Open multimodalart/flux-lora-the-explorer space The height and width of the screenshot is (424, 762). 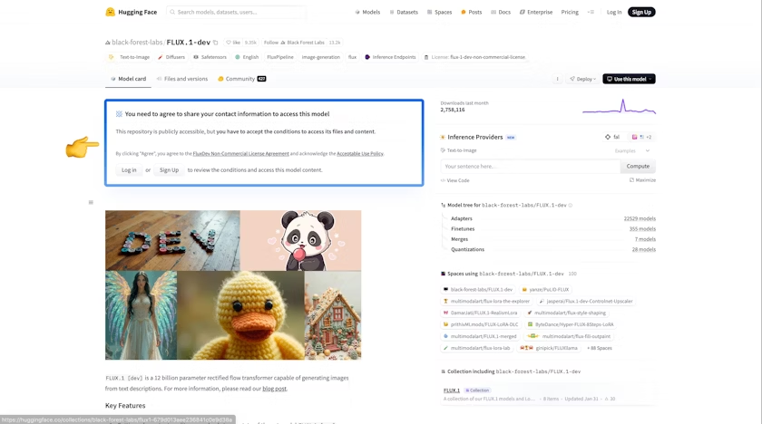(486, 302)
